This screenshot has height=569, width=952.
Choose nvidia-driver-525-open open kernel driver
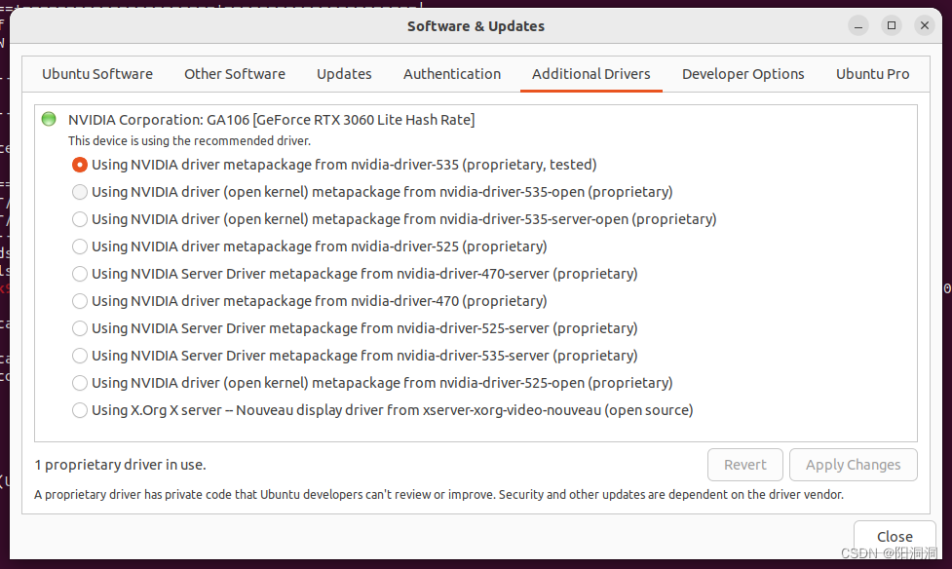click(80, 383)
